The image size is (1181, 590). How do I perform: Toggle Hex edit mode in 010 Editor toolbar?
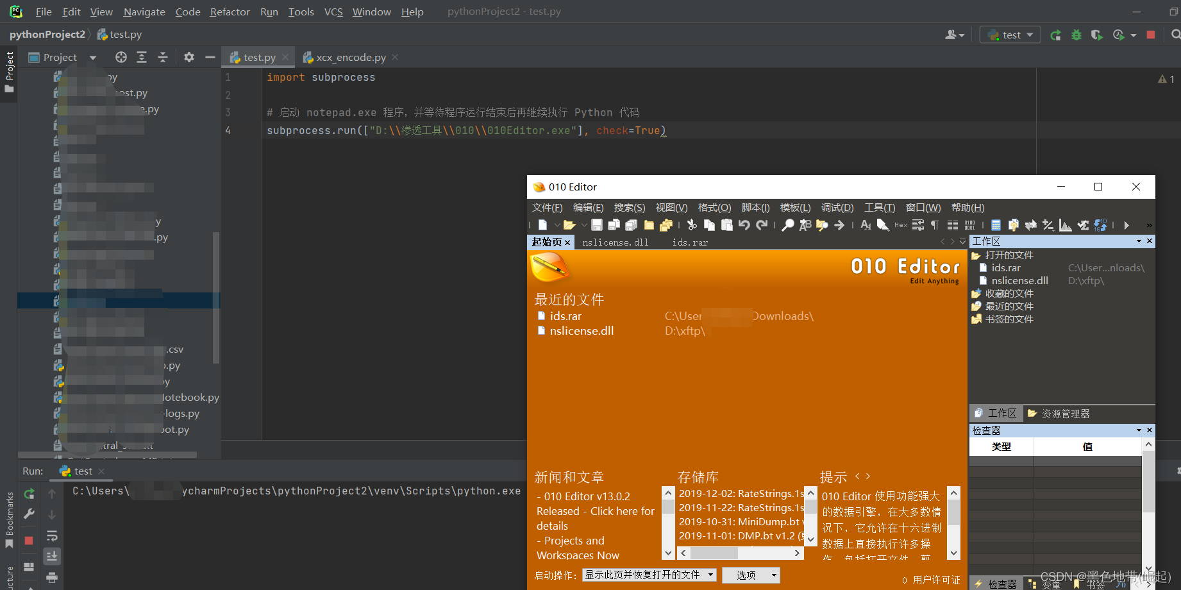[x=901, y=225]
